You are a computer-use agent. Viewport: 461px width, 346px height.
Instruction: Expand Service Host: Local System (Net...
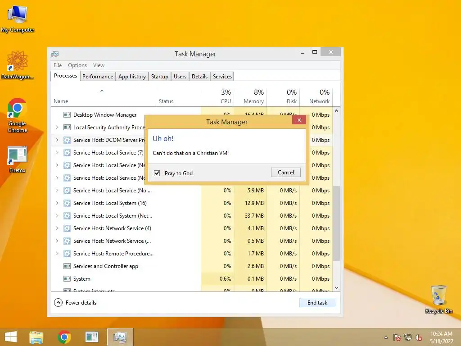(57, 216)
